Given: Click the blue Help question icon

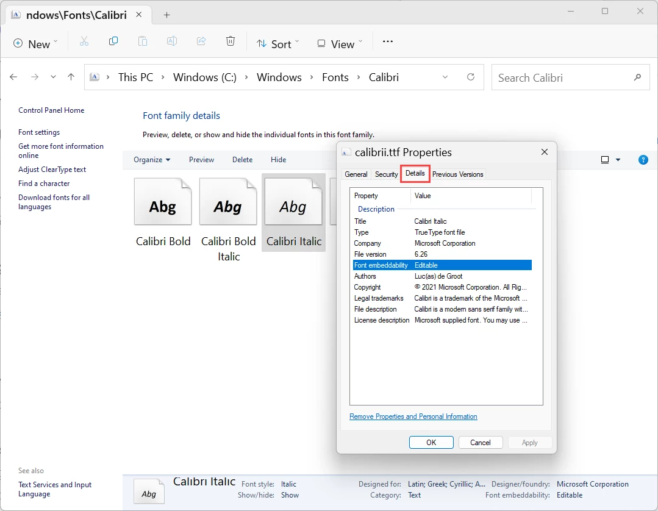Looking at the screenshot, I should 643,160.
